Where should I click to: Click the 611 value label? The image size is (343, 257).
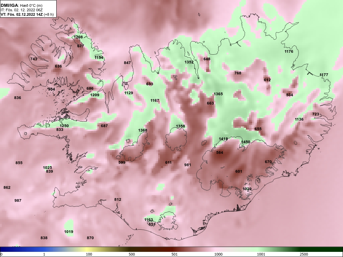click(x=168, y=162)
